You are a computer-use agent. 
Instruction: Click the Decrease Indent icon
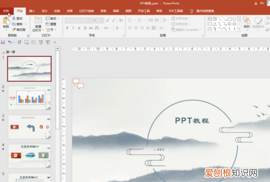click(x=151, y=20)
